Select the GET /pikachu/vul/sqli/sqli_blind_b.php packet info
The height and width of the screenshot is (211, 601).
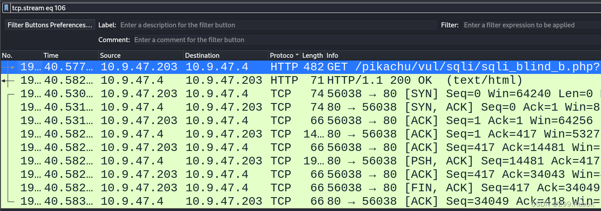point(464,67)
